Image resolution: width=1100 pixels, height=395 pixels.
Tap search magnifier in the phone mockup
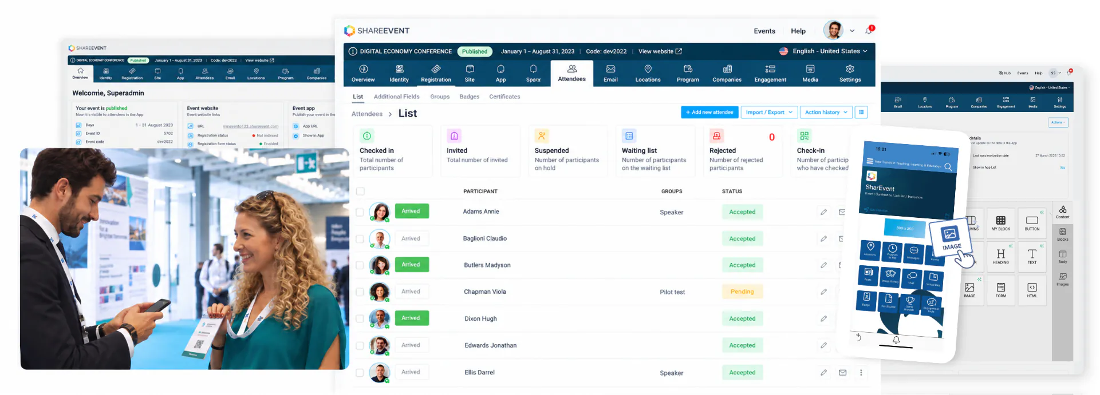(948, 167)
